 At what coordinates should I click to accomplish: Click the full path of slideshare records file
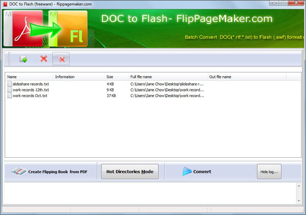167,84
